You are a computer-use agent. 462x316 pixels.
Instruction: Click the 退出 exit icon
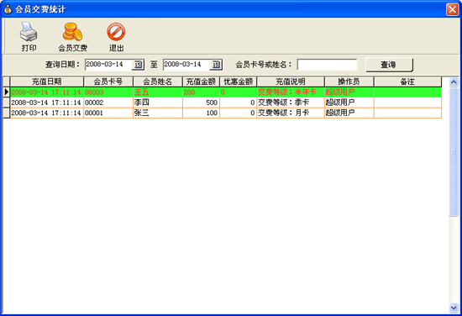pos(116,32)
